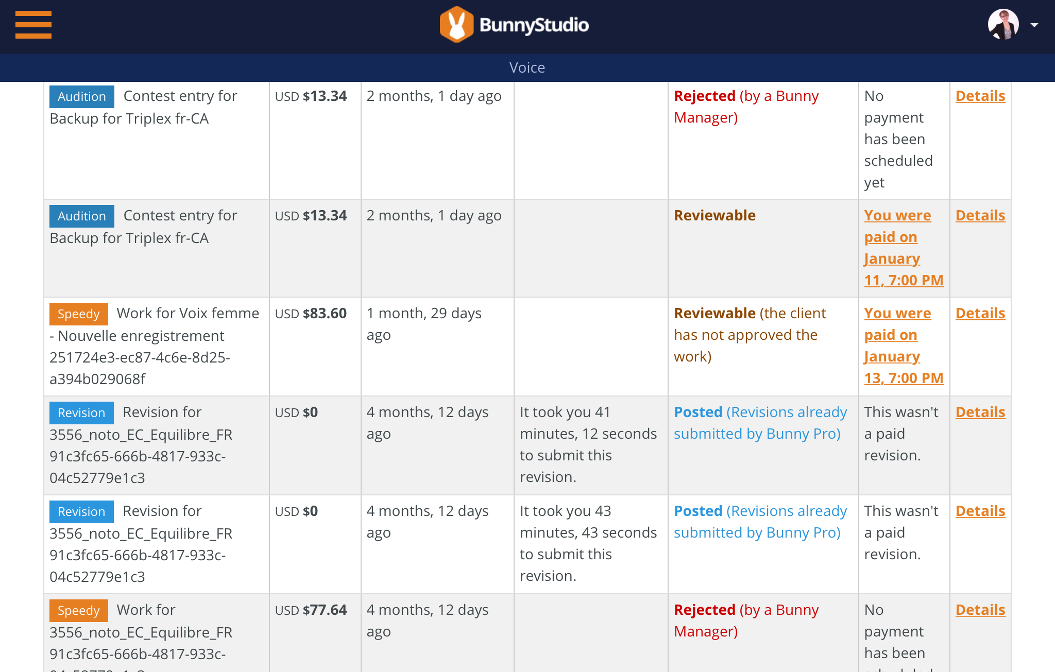Select the Voice tab
1055x672 pixels.
pos(527,67)
